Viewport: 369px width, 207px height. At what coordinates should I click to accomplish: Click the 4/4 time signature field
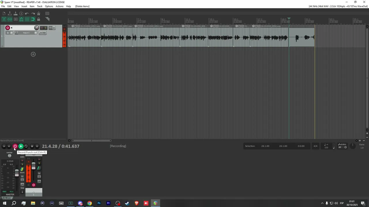[x=315, y=146]
